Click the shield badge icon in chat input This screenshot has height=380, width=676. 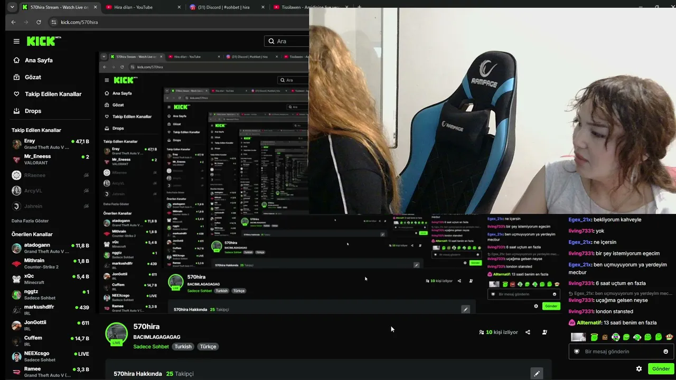[577, 351]
